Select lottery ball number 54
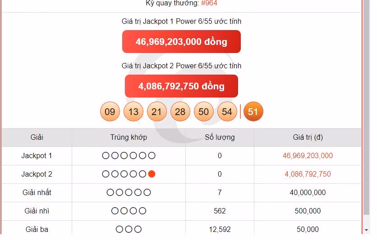Image resolution: width=377 pixels, height=240 pixels. tap(227, 112)
